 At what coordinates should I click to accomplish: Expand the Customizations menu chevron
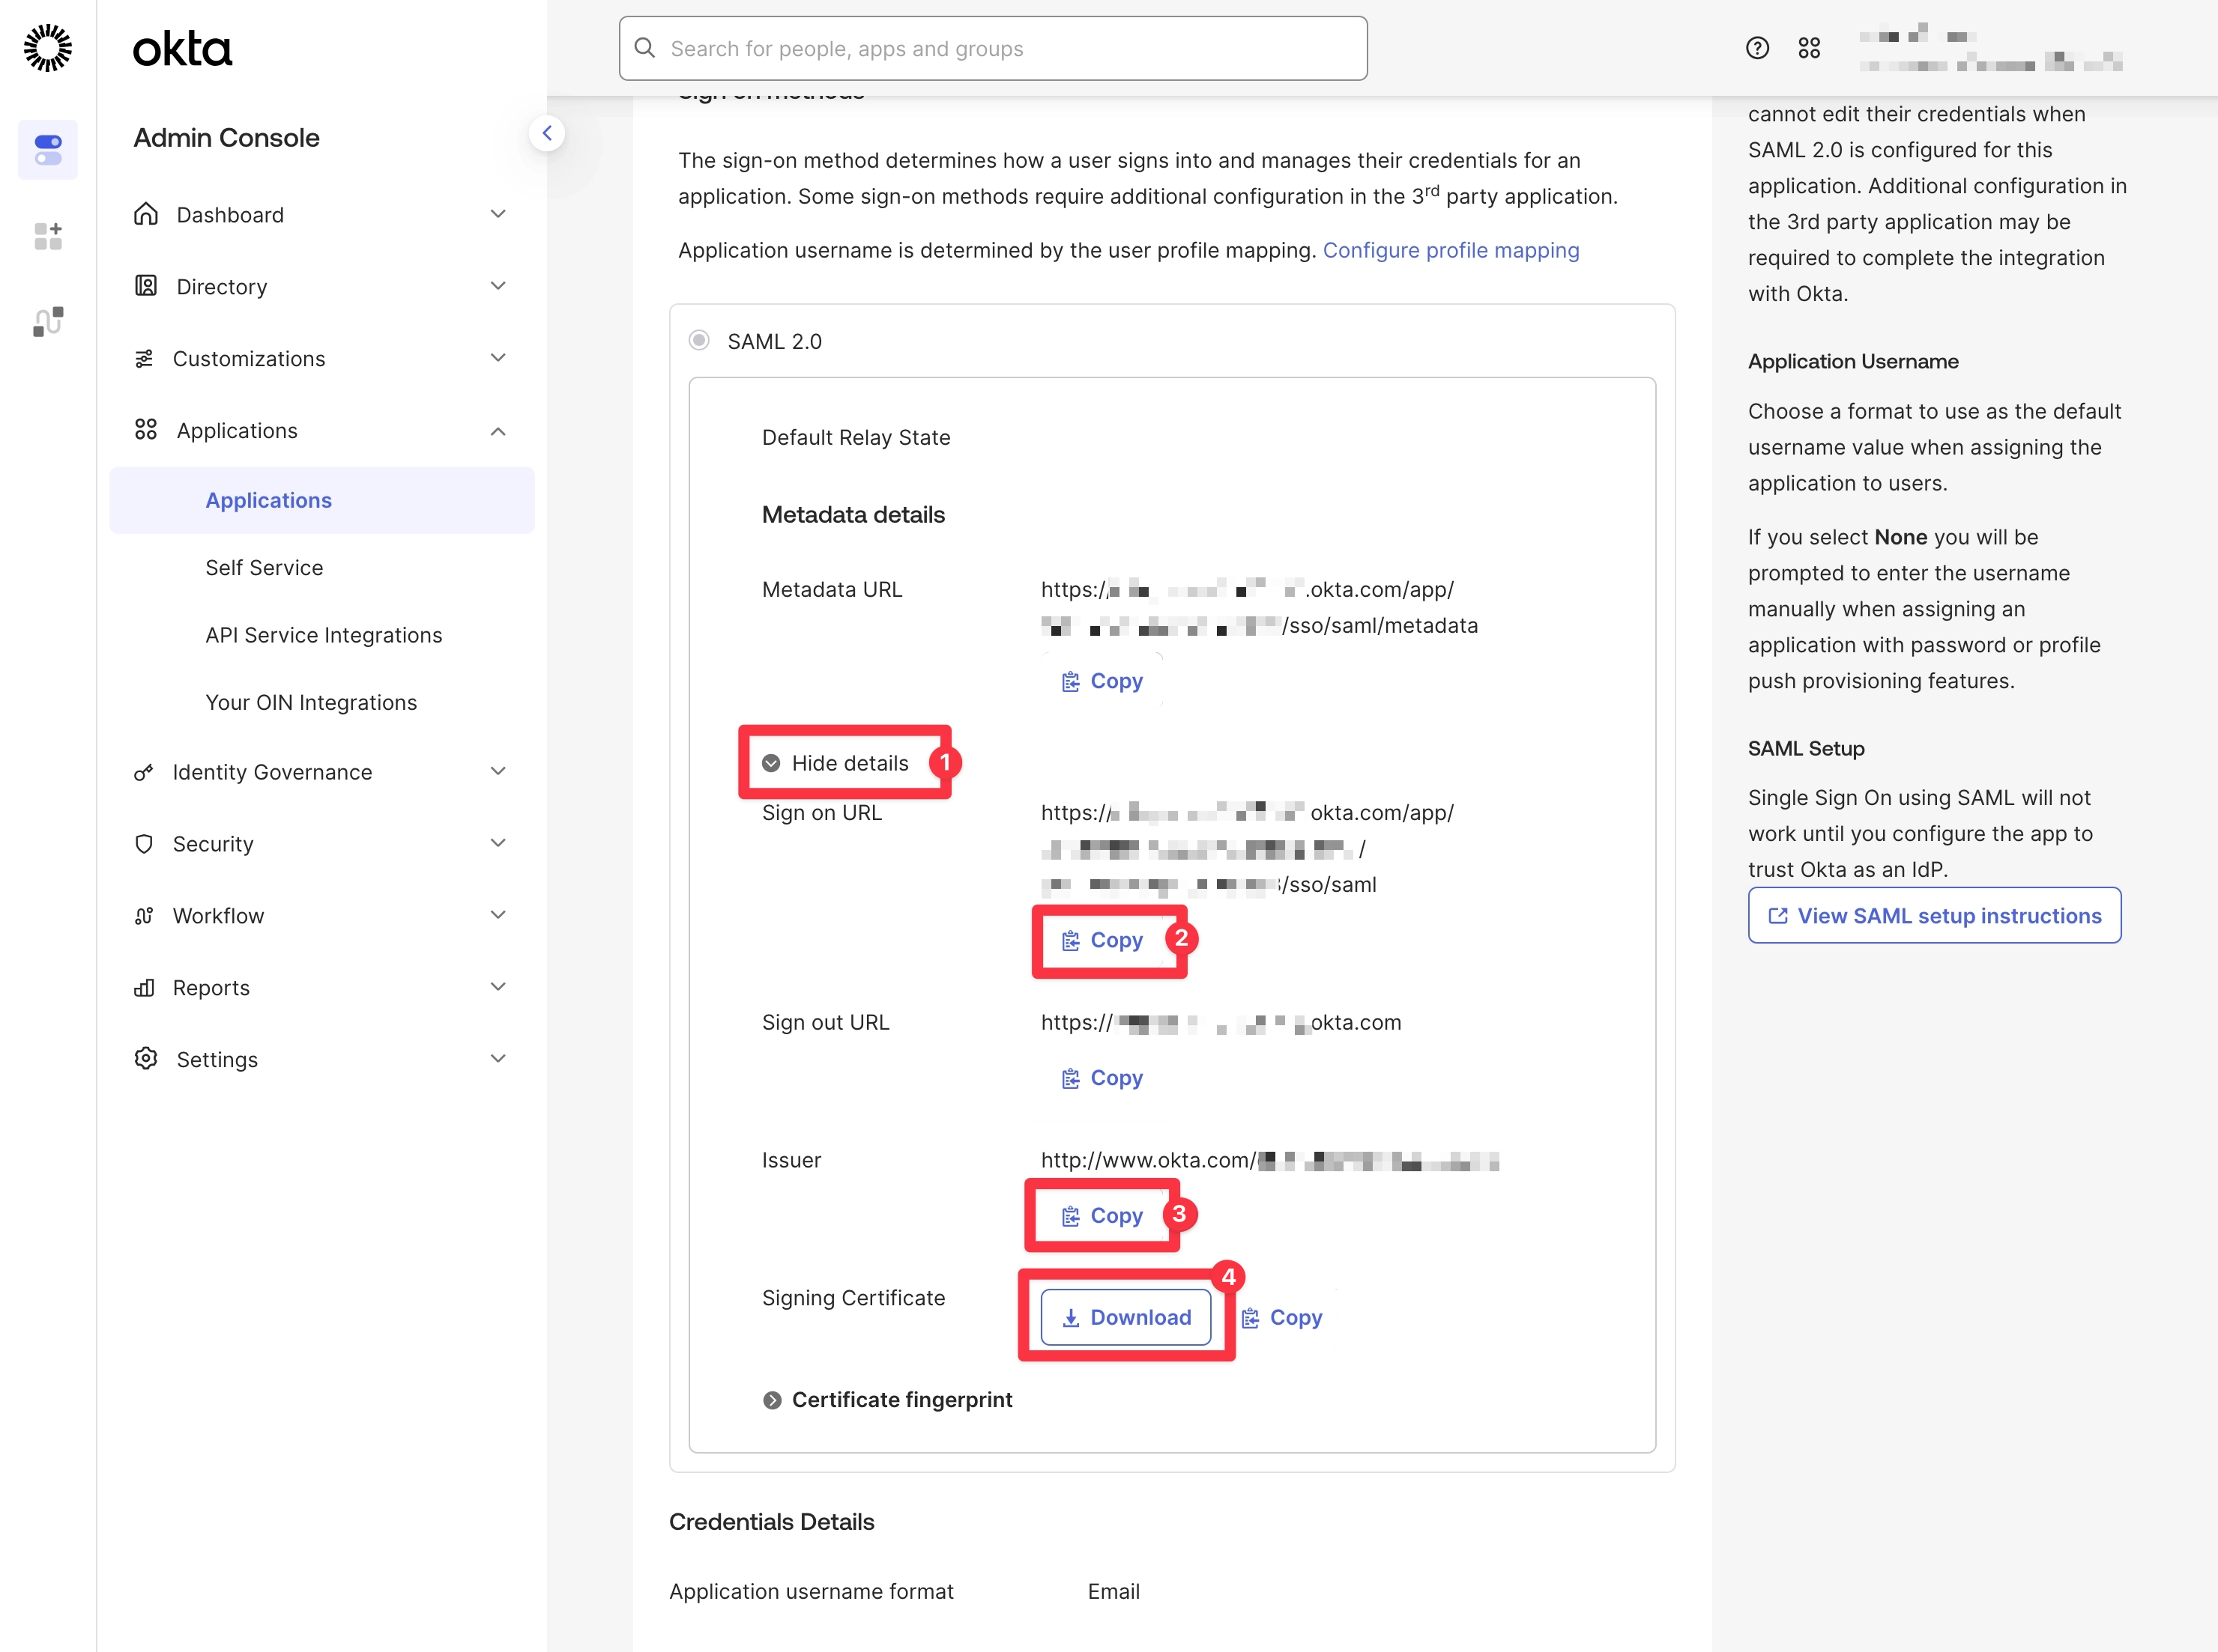498,358
